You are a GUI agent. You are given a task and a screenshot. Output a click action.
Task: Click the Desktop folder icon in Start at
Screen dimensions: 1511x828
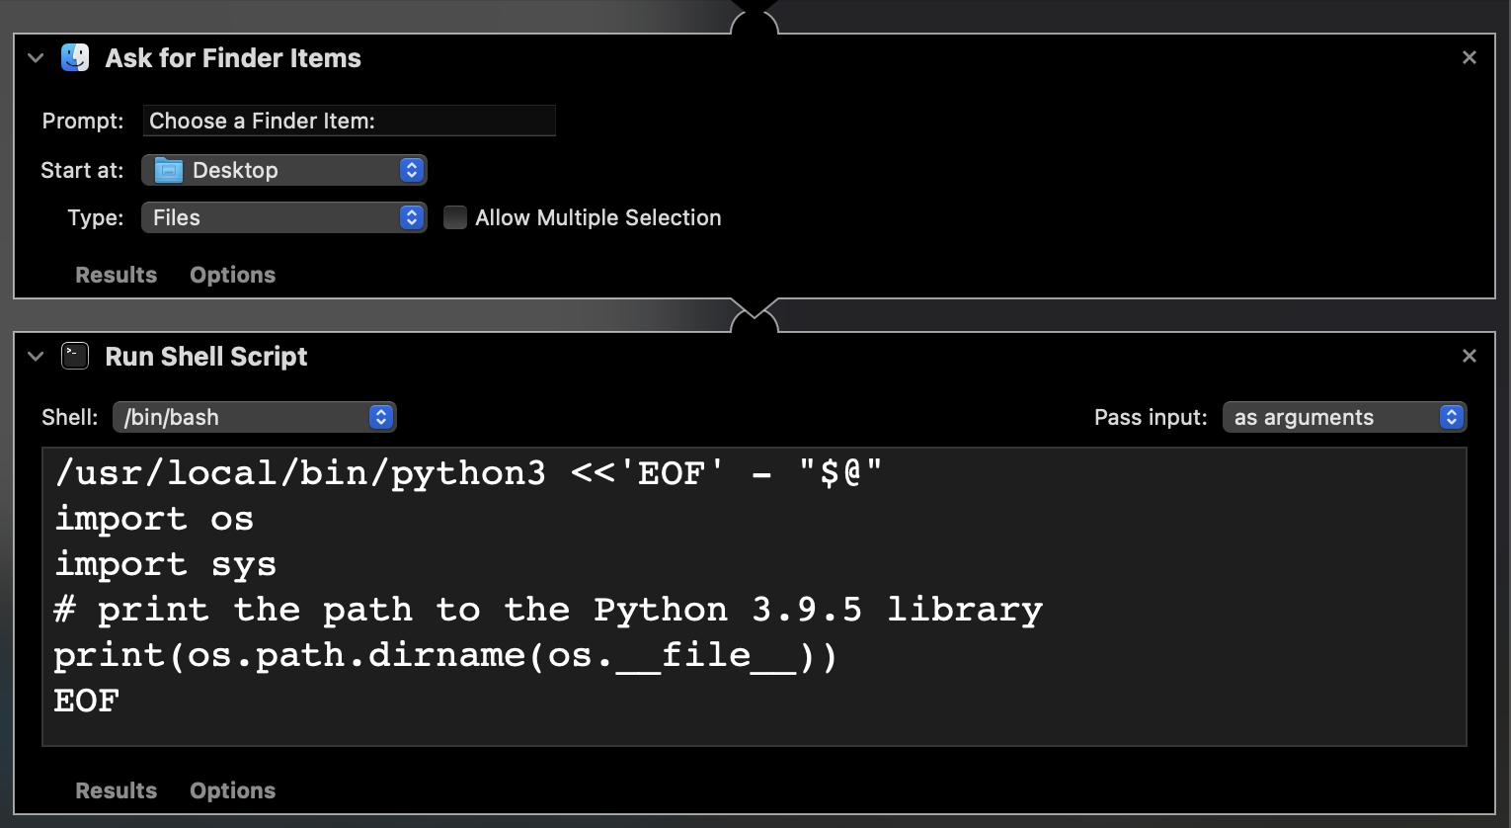[169, 170]
